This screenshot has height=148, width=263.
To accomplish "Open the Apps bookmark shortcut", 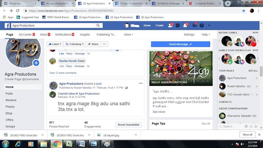I will [x=8, y=17].
